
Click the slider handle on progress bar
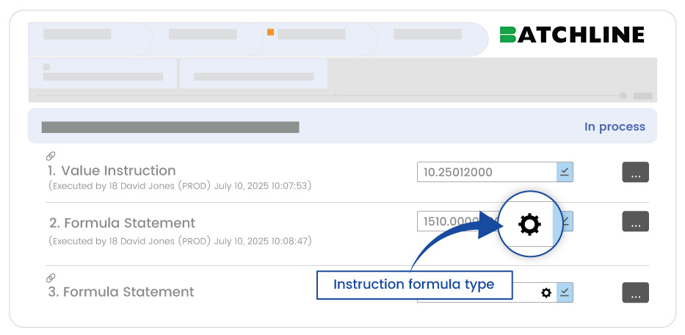(623, 96)
